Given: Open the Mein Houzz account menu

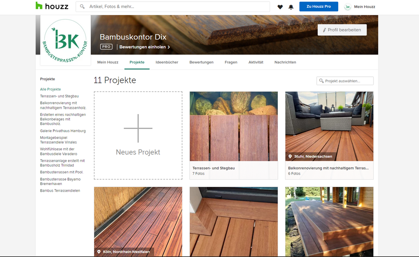Looking at the screenshot, I should tap(364, 7).
